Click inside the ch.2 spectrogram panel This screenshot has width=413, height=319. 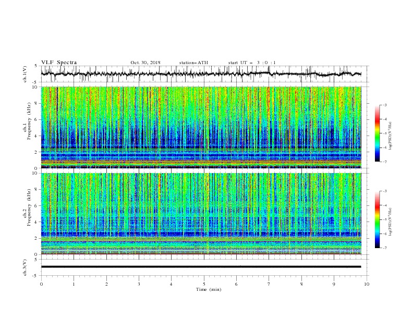coord(201,214)
